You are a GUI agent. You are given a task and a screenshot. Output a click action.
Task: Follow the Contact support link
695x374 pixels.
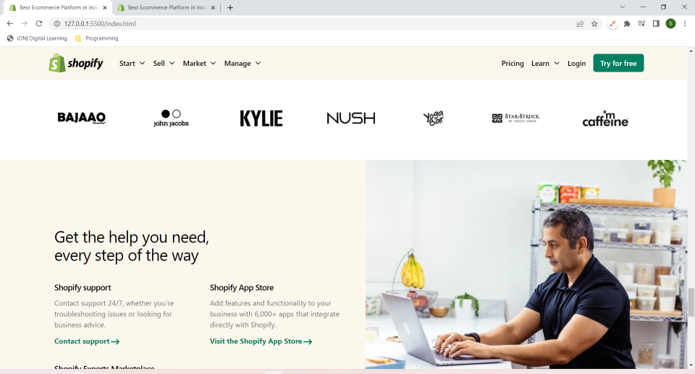(87, 341)
